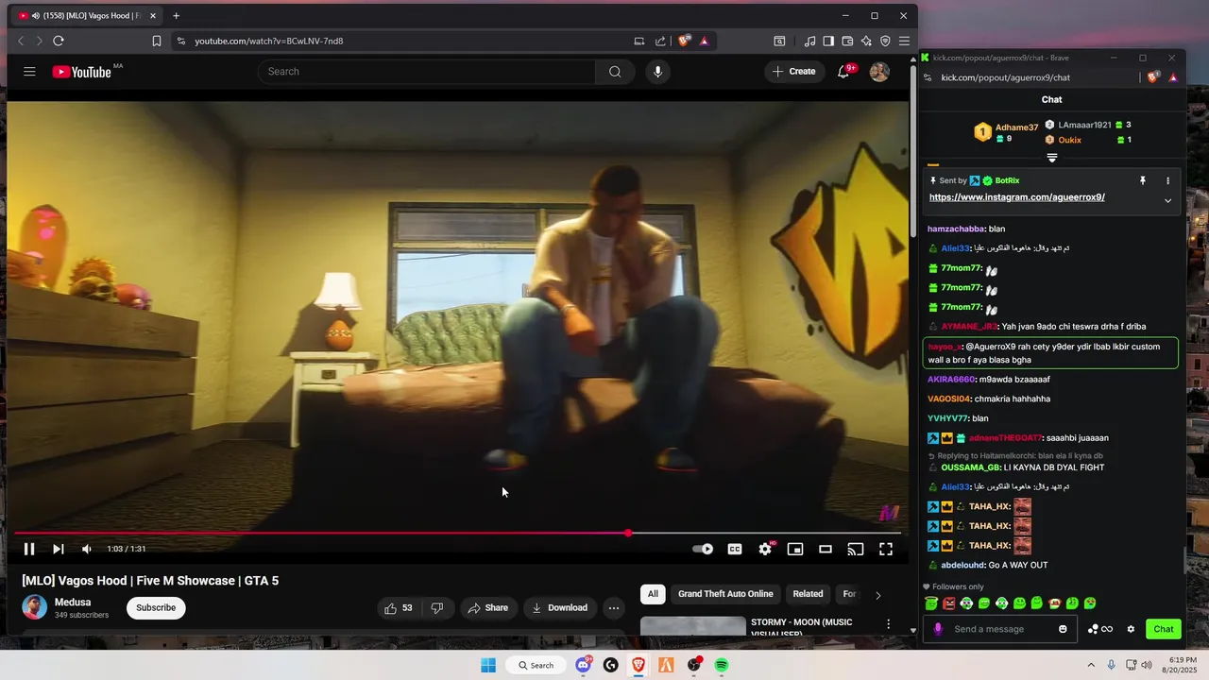Open the YouTube hamburger guide menu
Screen dimensions: 1209x680
(29, 72)
